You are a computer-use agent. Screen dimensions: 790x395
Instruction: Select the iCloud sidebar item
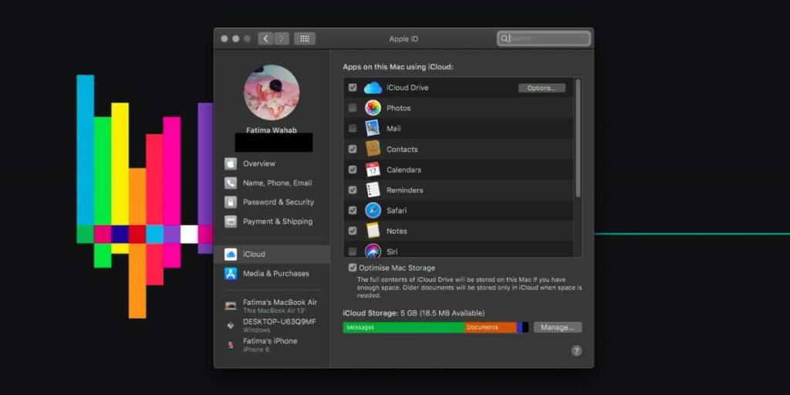tap(272, 255)
